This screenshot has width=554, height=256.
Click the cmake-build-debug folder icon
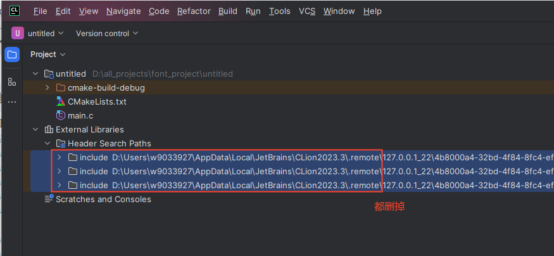[x=61, y=87]
